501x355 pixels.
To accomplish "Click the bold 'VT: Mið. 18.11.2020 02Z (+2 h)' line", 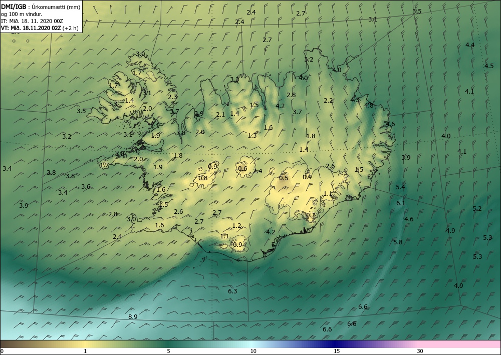I will coord(40,28).
